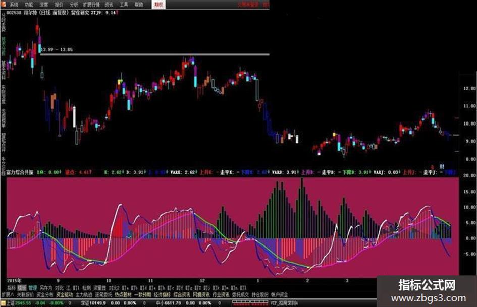
Task: Select the 基本资料 sidebar tab
Action: tap(4, 70)
